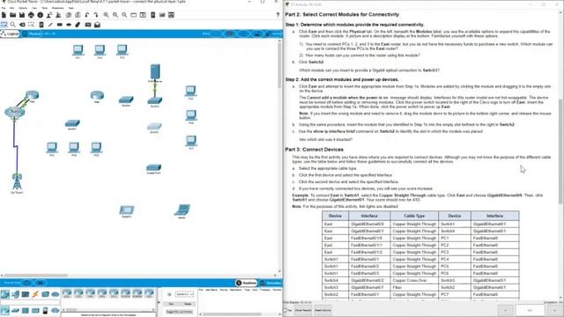Image resolution: width=564 pixels, height=317 pixels.
Task: Open the scenario dropdown in PDU panel
Action: pyautogui.click(x=184, y=294)
